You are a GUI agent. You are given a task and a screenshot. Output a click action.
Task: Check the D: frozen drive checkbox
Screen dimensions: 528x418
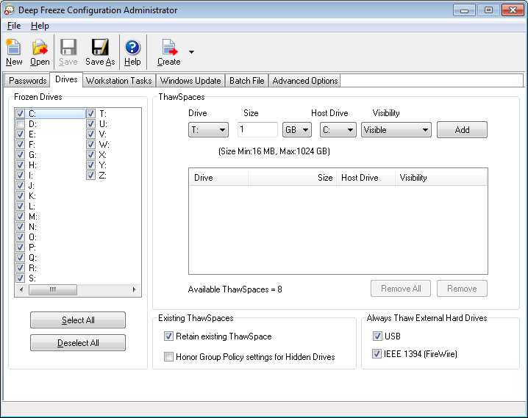20,124
